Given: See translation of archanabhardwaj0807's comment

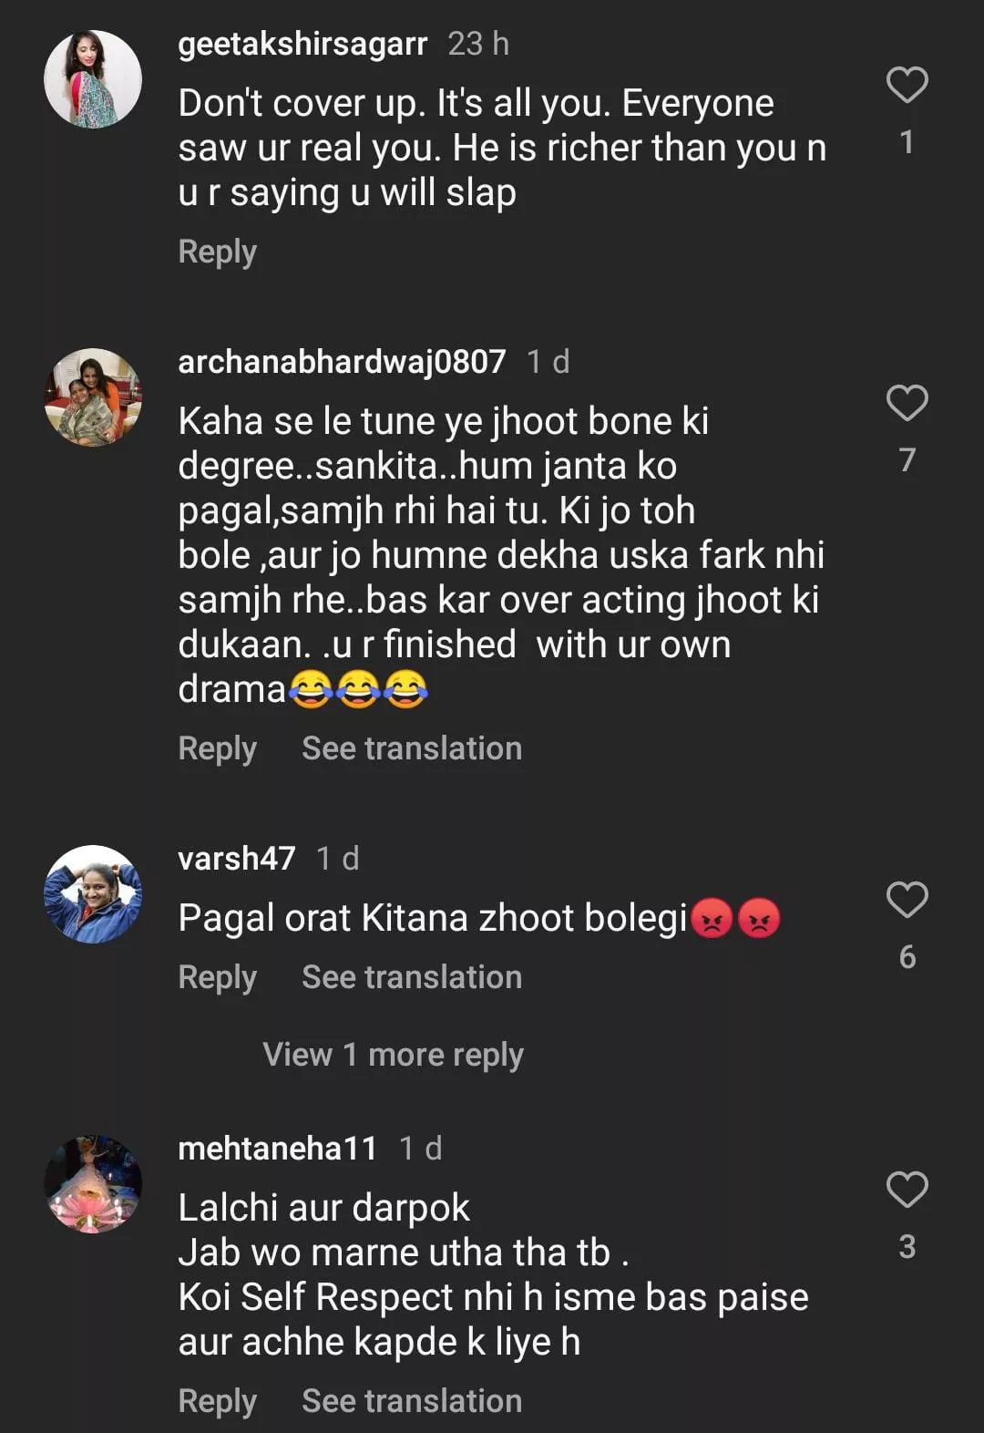Looking at the screenshot, I should point(412,748).
